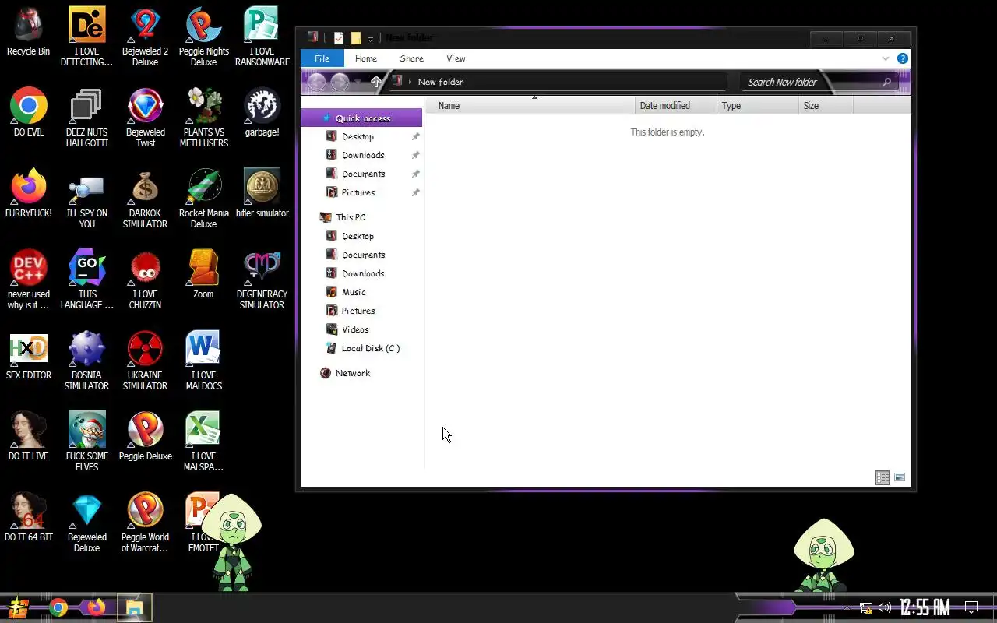Sort by Date modified column header

click(676, 105)
